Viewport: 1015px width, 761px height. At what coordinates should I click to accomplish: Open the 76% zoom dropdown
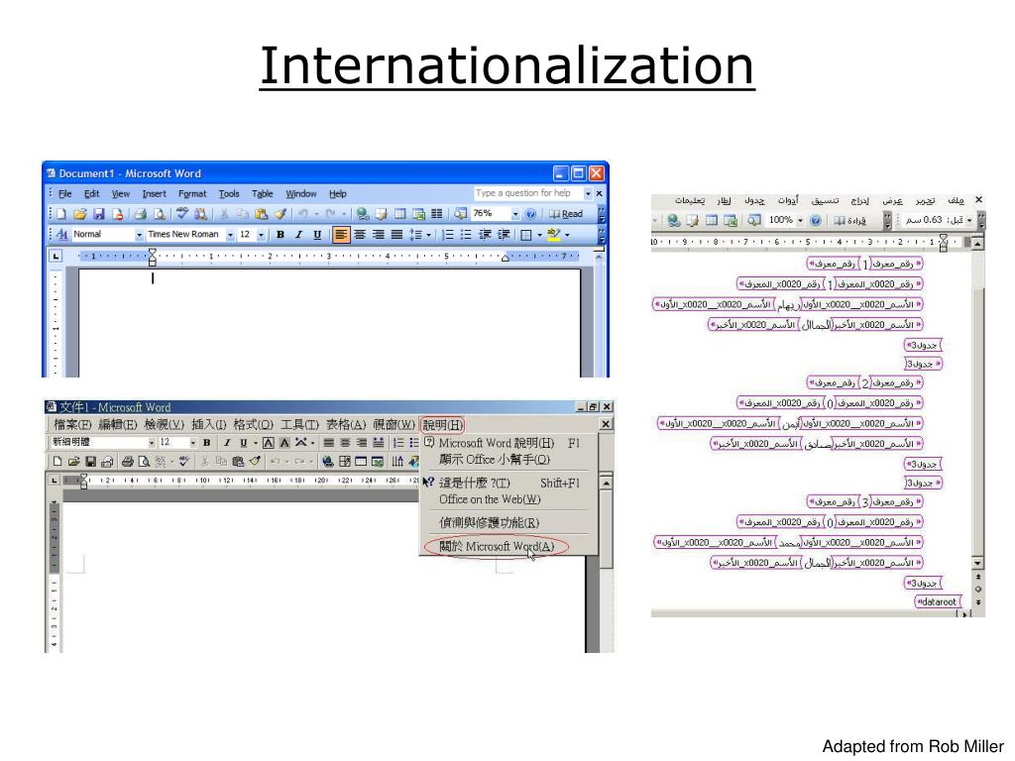click(515, 214)
